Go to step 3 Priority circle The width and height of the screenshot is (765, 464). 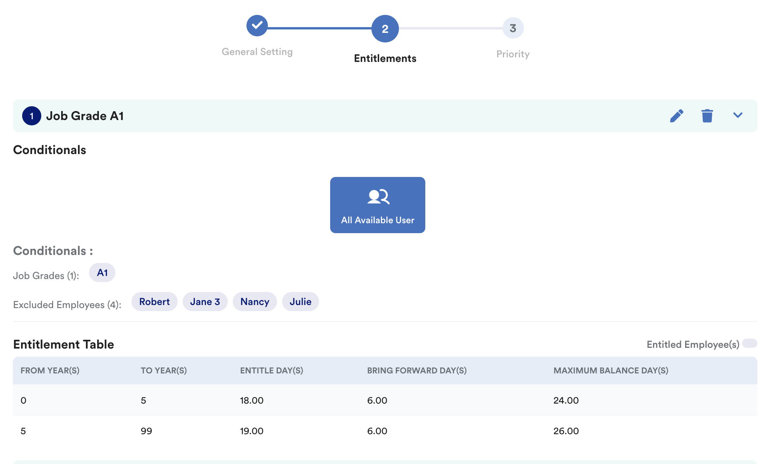coord(513,28)
